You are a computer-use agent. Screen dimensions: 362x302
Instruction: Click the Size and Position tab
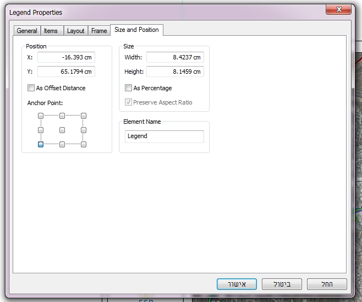(x=136, y=30)
